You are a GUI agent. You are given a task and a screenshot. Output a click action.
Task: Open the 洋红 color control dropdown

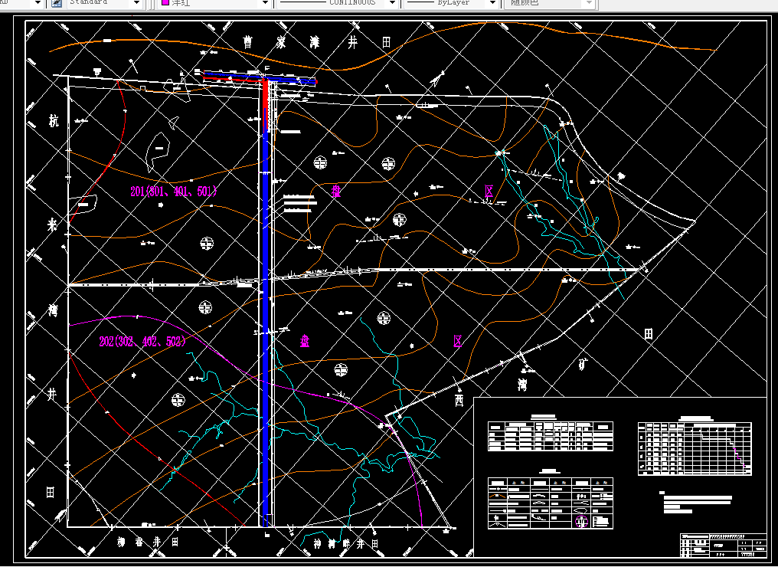point(265,4)
